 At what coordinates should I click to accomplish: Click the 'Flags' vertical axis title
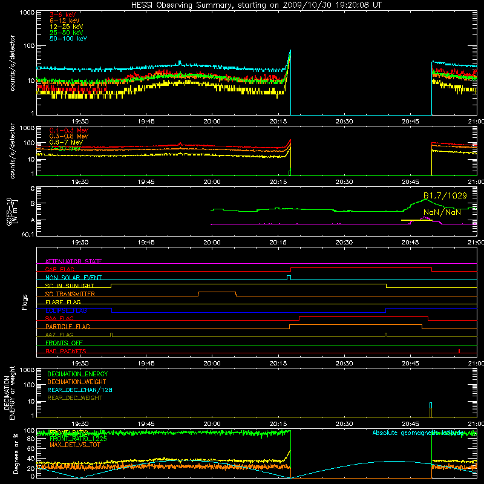(x=25, y=302)
